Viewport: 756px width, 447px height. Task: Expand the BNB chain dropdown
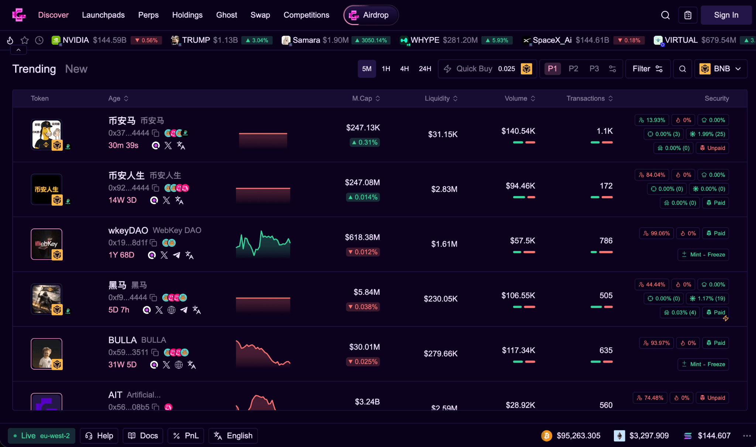721,69
